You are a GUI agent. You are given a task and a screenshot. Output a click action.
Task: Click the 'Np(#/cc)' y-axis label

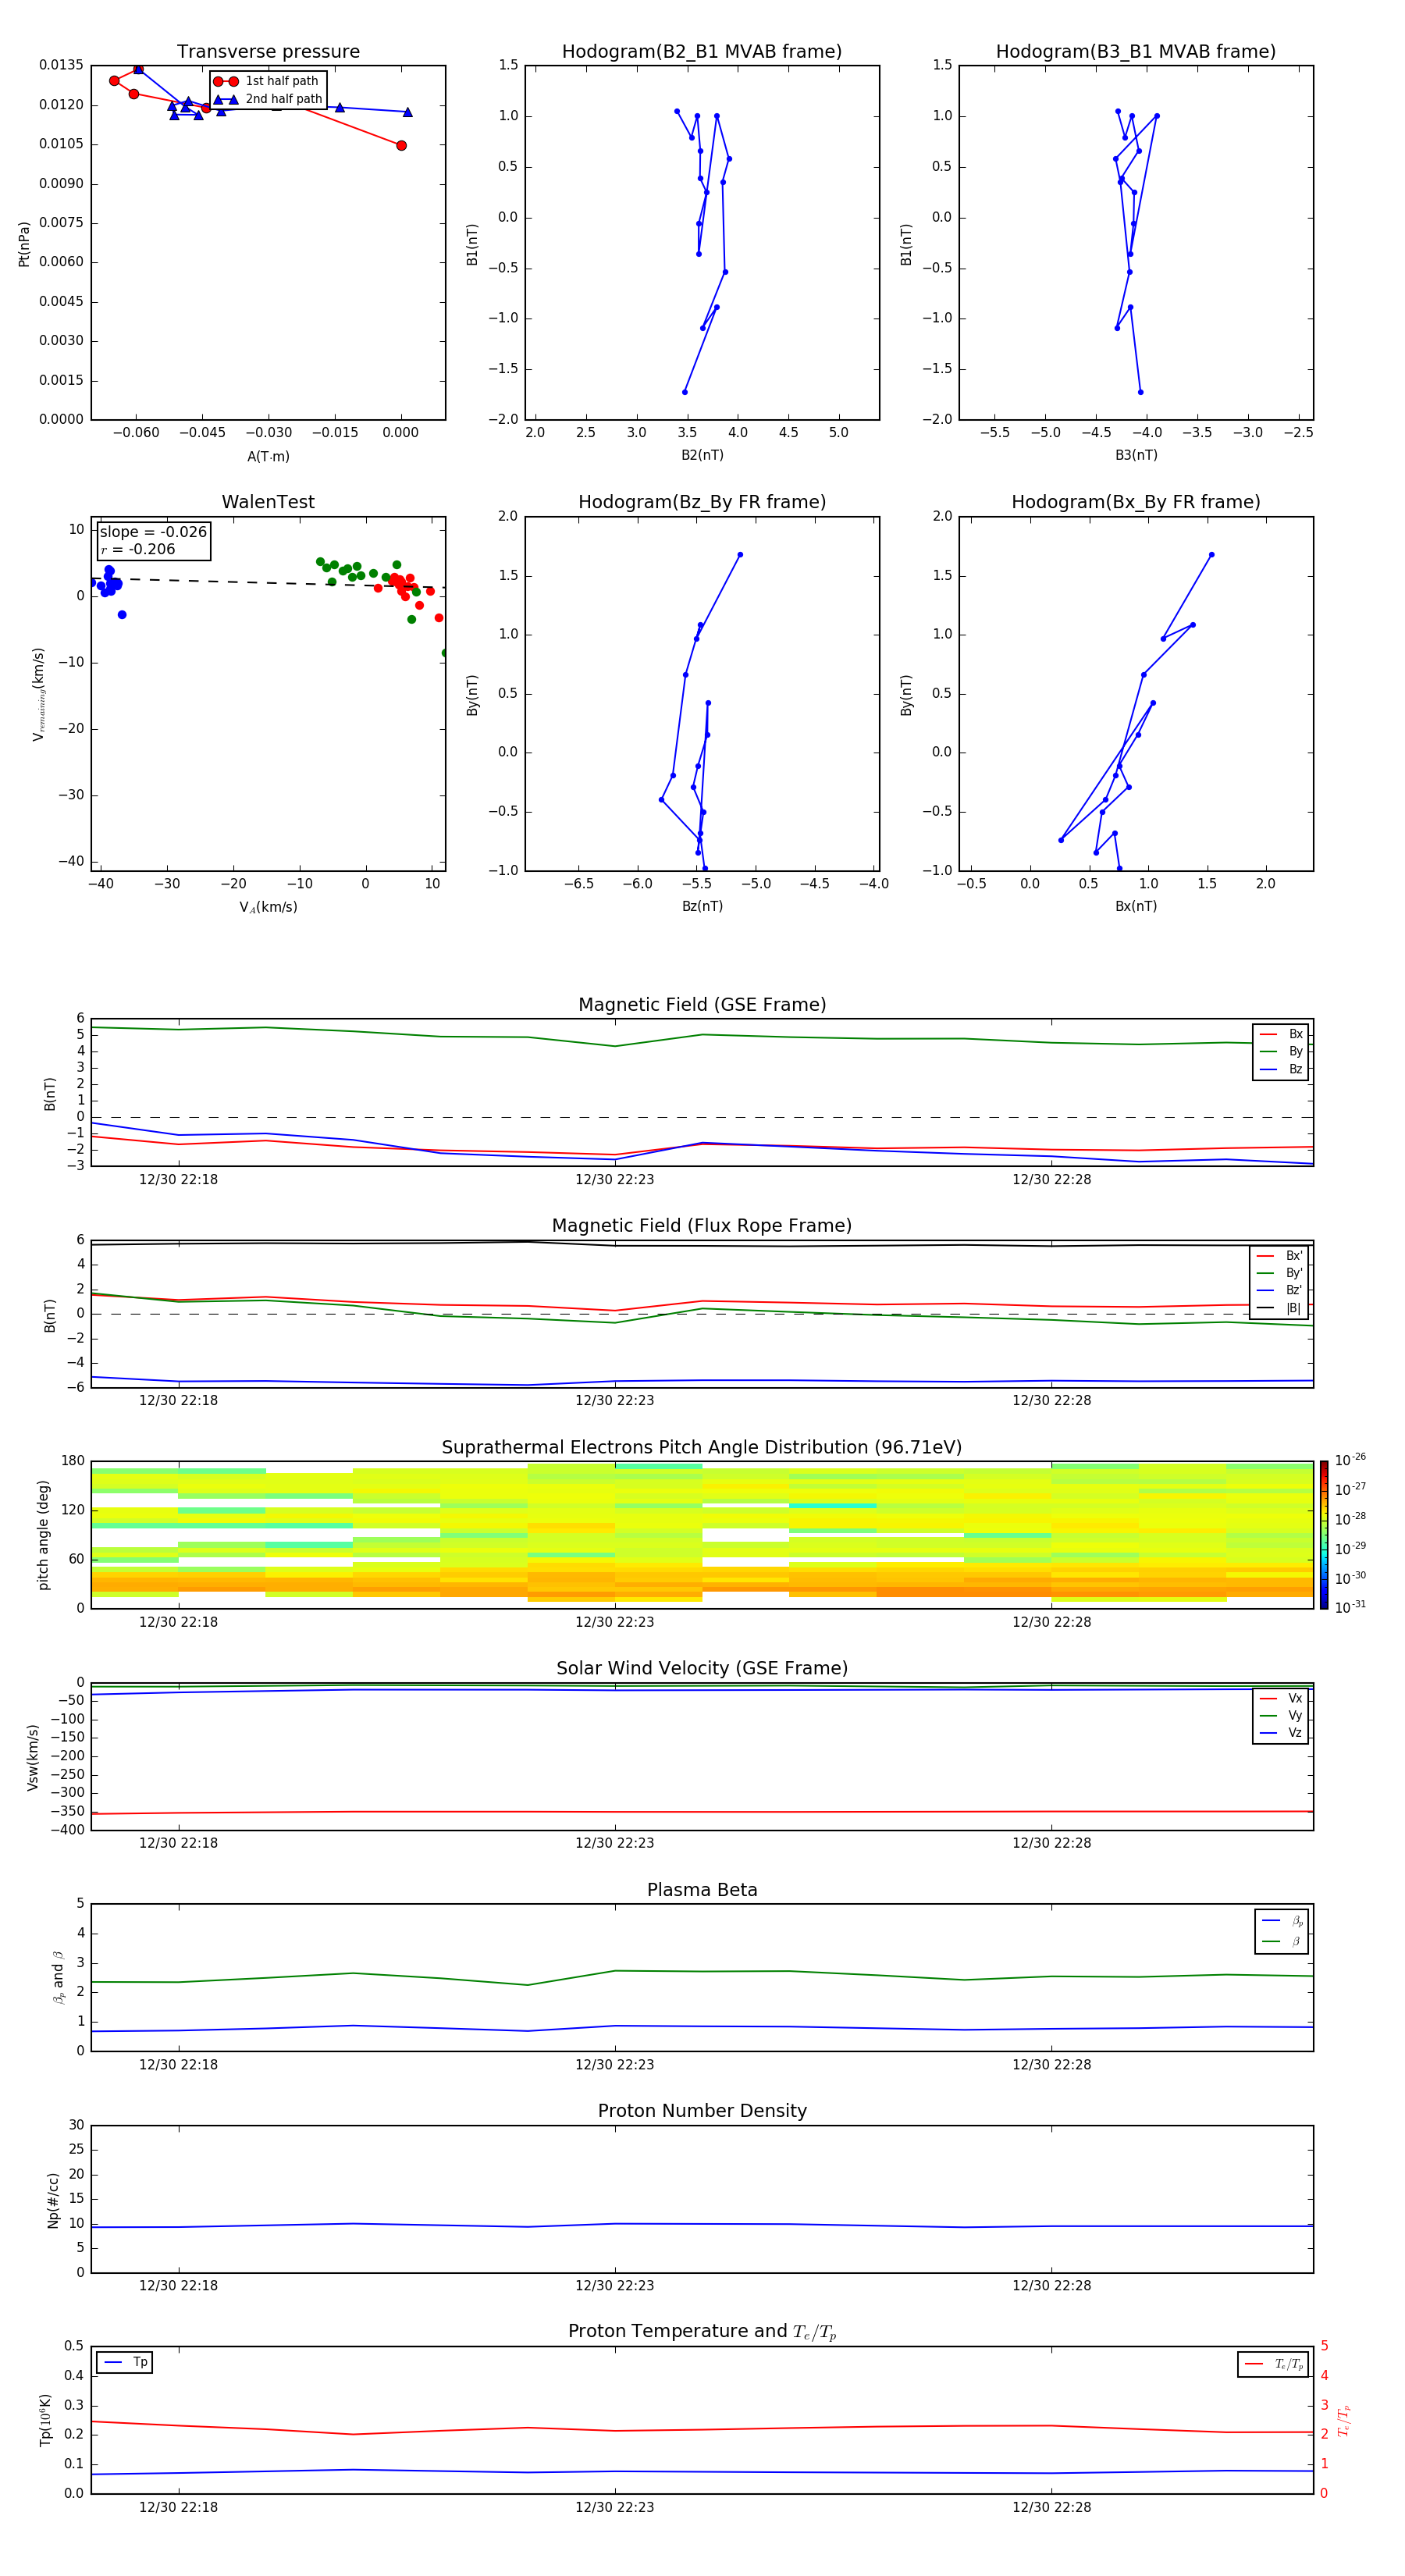click(x=53, y=2199)
